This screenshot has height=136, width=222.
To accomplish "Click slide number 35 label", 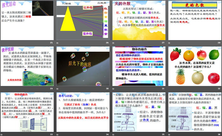I will pyautogui.click(x=163, y=134).
